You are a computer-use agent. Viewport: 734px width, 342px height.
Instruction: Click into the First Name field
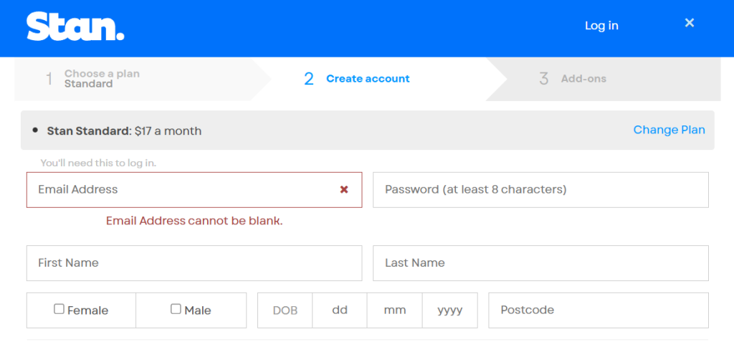194,263
